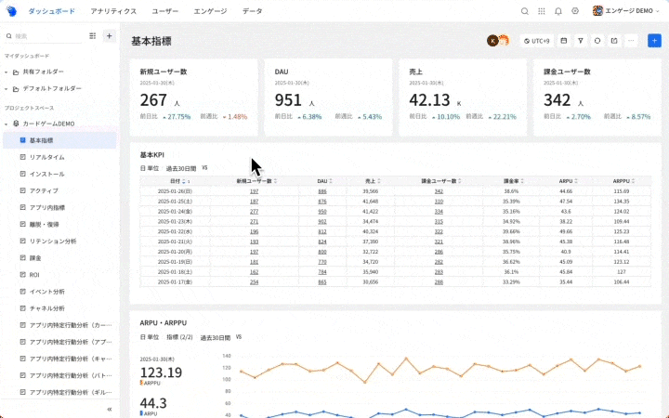Click the sidebar list view toggle icon
Viewport: 669px width, 418px height.
(93, 36)
